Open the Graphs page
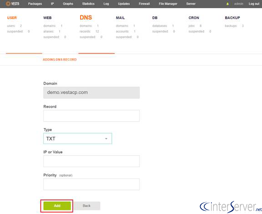Viewport: 262px width, 214px height. click(68, 4)
